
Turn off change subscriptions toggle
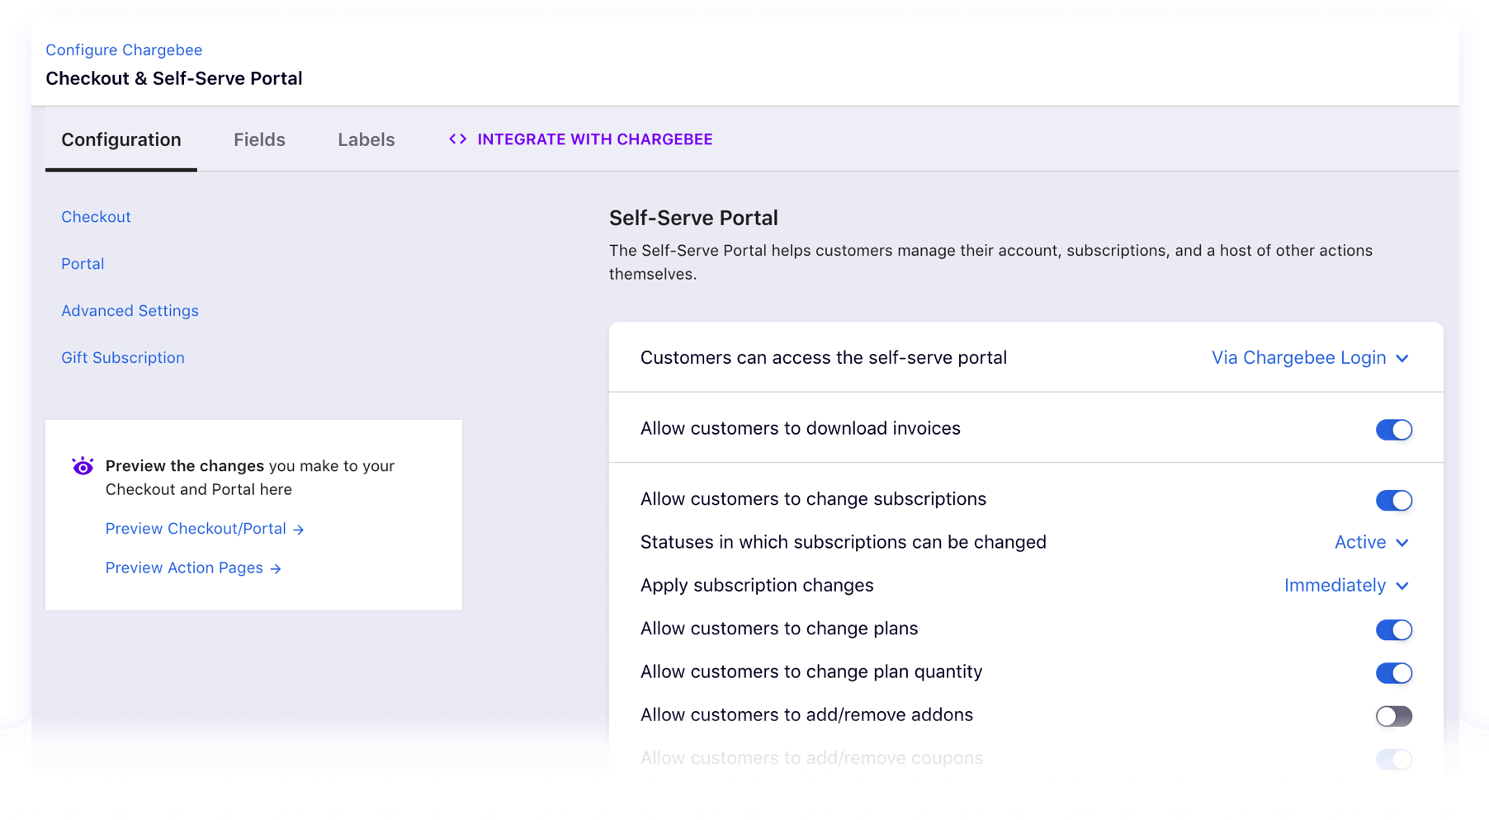tap(1393, 501)
